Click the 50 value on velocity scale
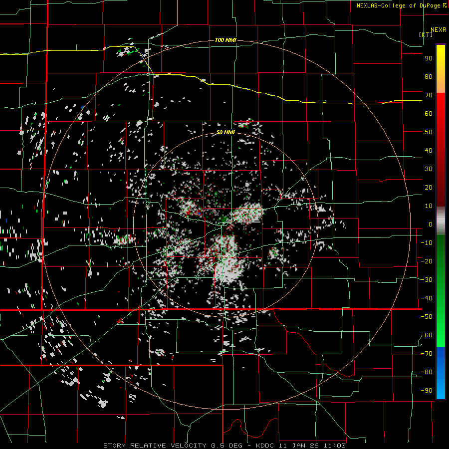 pos(429,132)
